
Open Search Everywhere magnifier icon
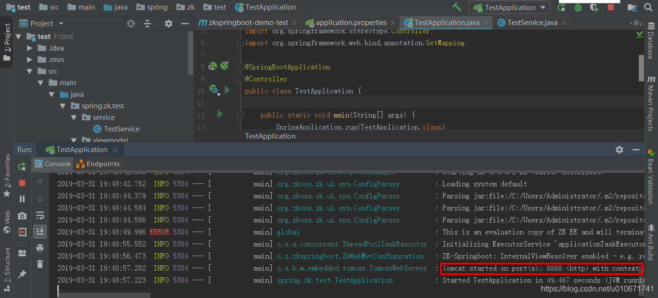point(648,7)
